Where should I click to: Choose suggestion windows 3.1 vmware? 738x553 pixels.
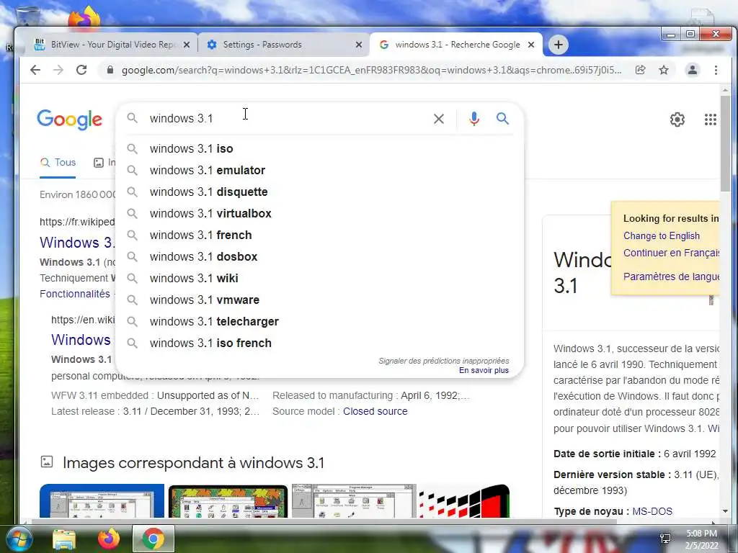coord(320,300)
